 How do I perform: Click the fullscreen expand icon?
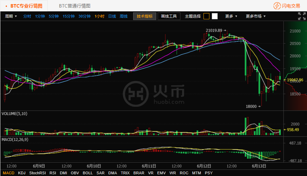301,16
